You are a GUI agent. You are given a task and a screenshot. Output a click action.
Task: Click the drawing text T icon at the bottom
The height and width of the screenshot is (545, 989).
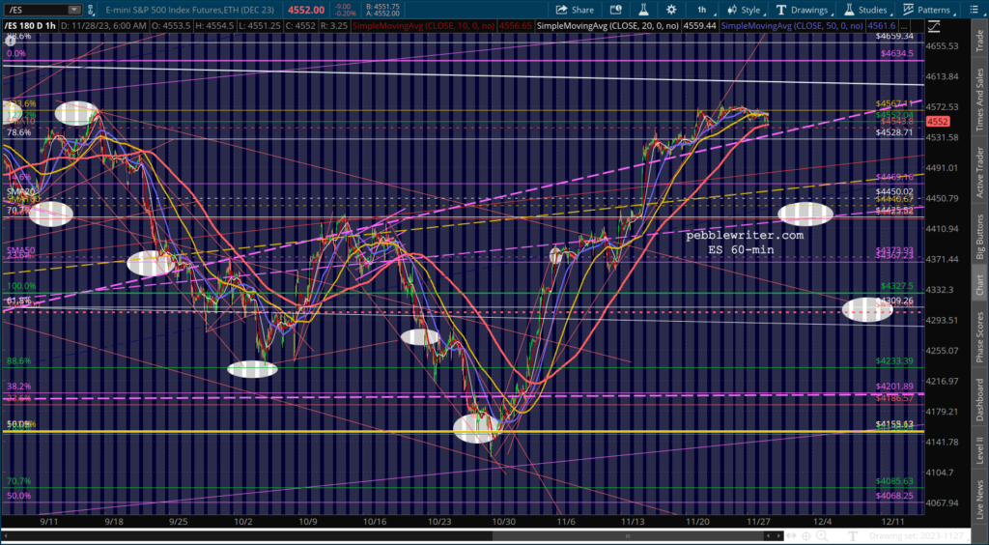853,536
